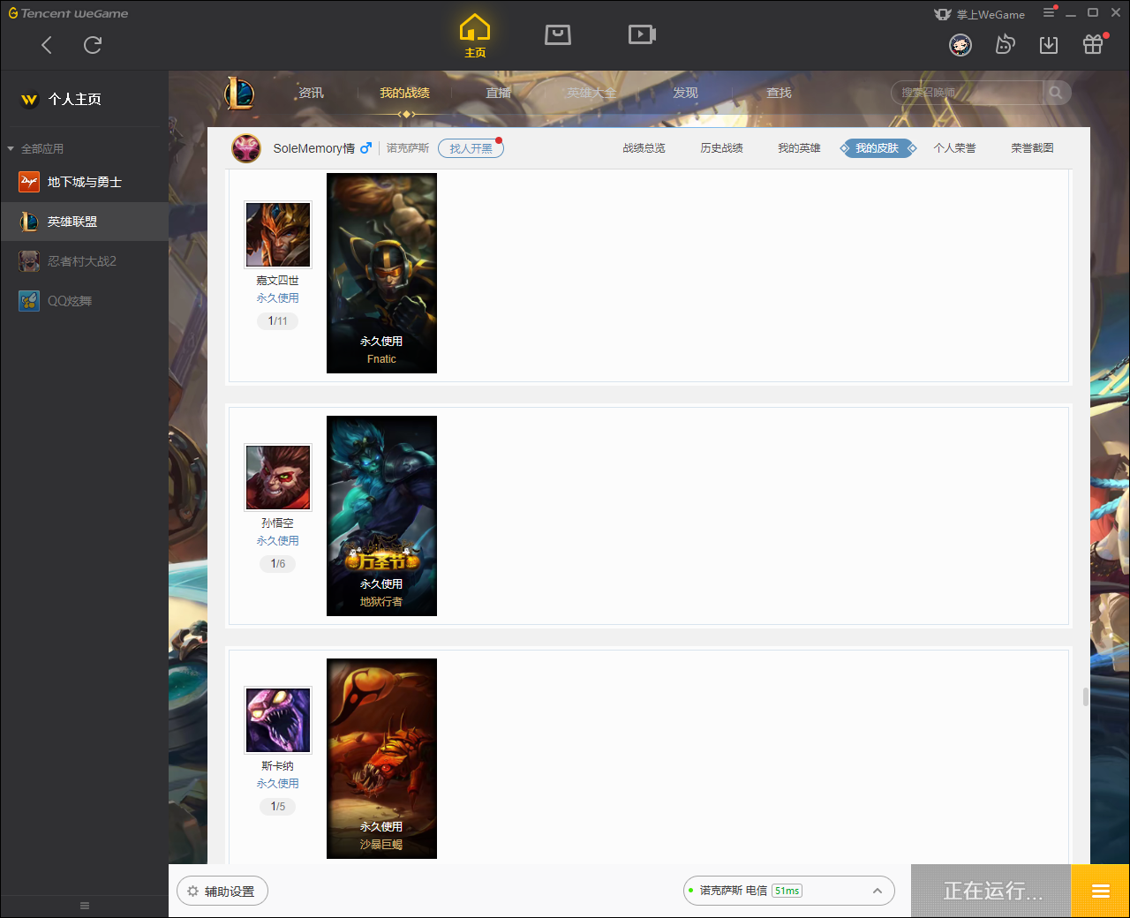
Task: Click the 嘉文四世 champion portrait
Action: tap(278, 235)
